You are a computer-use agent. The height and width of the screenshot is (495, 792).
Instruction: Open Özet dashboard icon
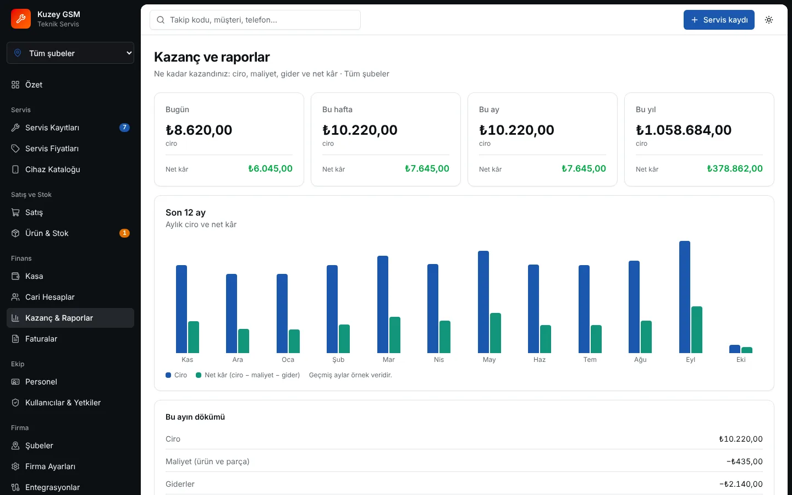click(15, 85)
